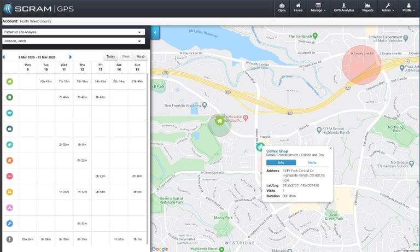Open the Johnson, Jason client dropdown
420x252 pixels.
coord(73,41)
